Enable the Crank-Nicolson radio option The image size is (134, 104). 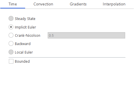click(x=11, y=35)
